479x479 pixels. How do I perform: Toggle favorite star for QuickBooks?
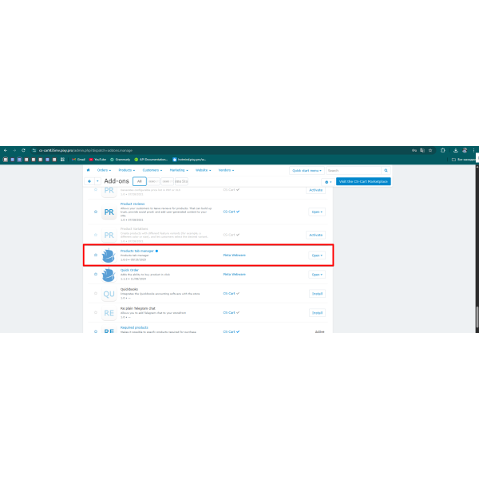point(96,293)
